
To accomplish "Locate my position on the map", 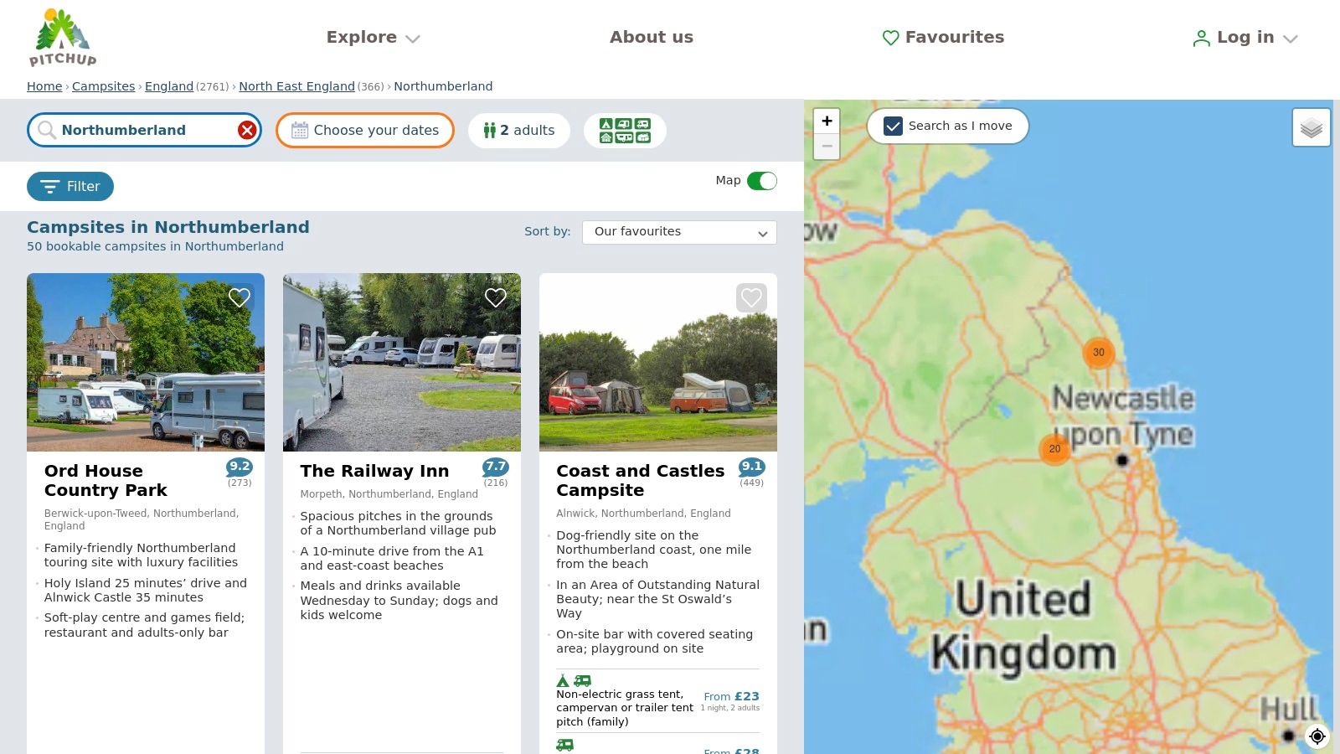I will click(x=1317, y=736).
